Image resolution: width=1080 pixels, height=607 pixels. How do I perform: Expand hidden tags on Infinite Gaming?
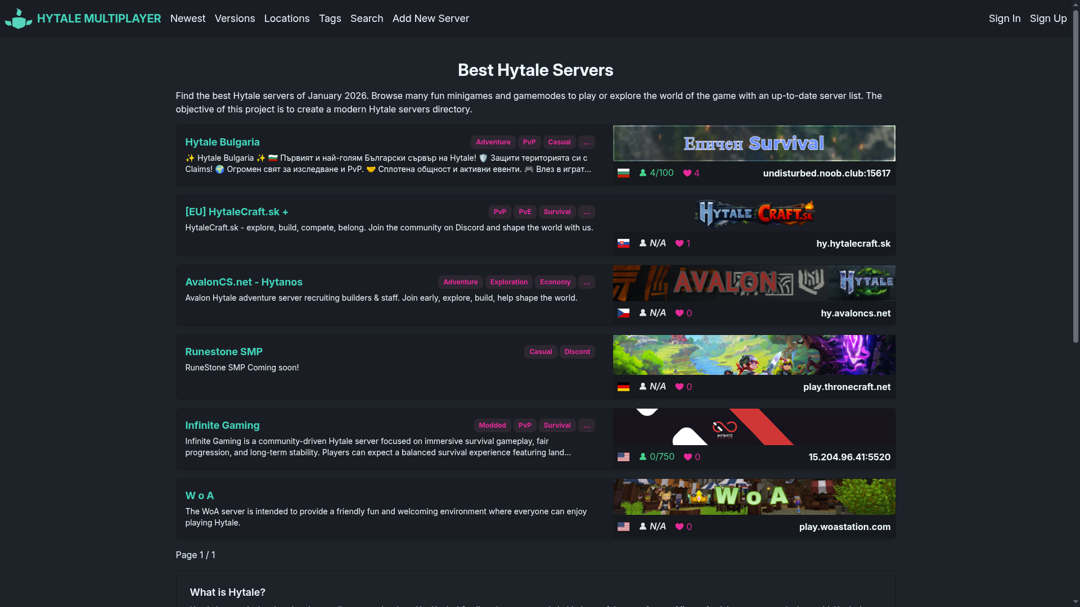[x=587, y=425]
